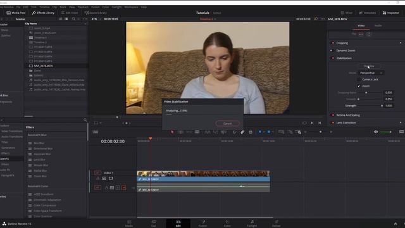
Task: Switch to the Fusion page
Action: point(202,224)
